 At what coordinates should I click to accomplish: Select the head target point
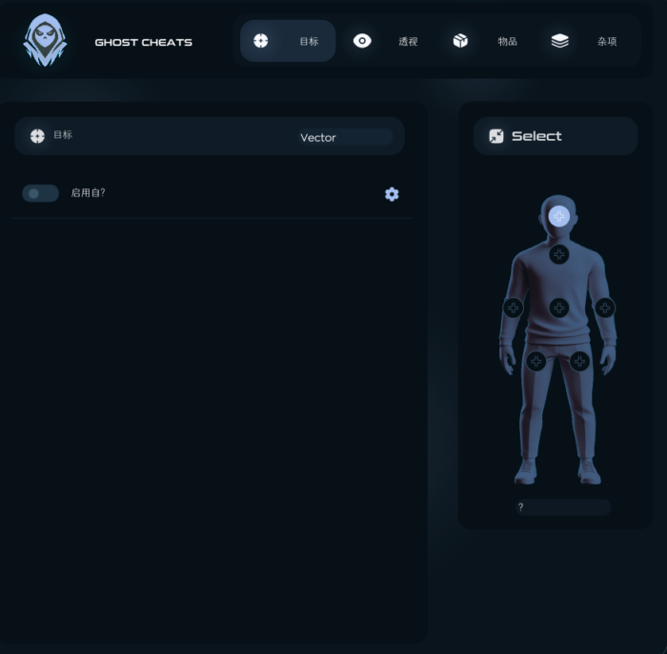click(x=559, y=216)
